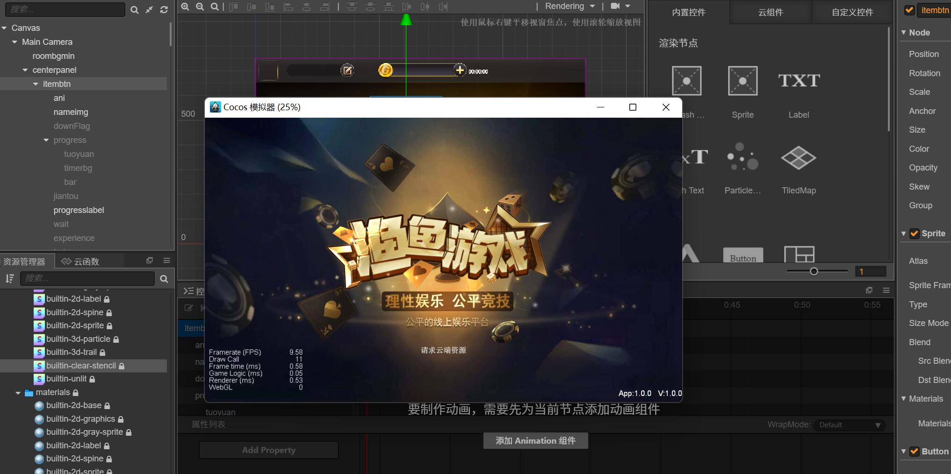This screenshot has height=474, width=951.
Task: Click the distribute bottom edges icon
Action: point(388,7)
